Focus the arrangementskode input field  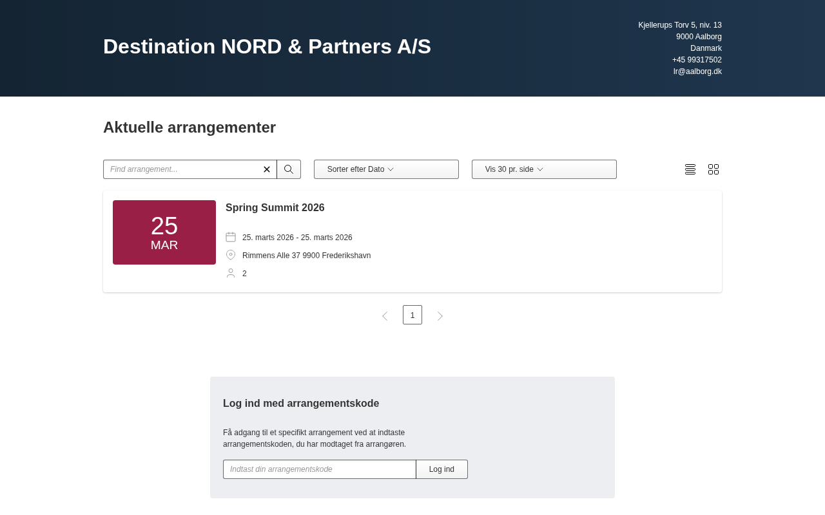320,469
